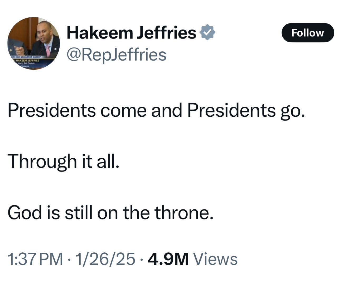Click the Hakeem Jeffries display name
The image size is (348, 284).
[x=131, y=32]
